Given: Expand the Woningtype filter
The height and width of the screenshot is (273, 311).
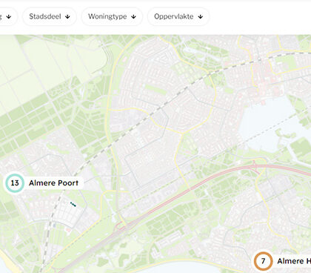Looking at the screenshot, I should pos(112,16).
